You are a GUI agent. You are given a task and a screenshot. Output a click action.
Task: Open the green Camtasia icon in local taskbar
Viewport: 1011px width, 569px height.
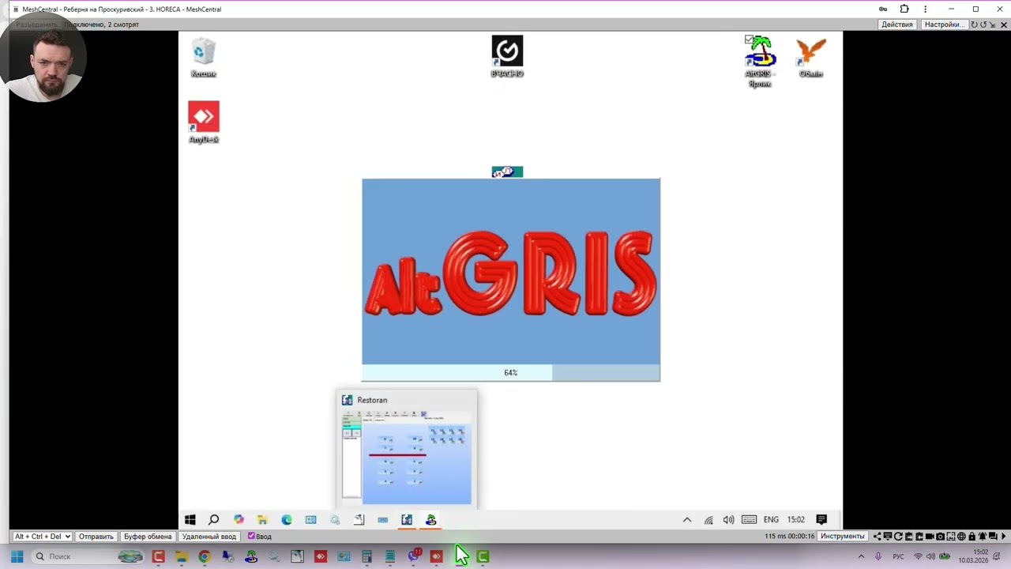pyautogui.click(x=483, y=556)
